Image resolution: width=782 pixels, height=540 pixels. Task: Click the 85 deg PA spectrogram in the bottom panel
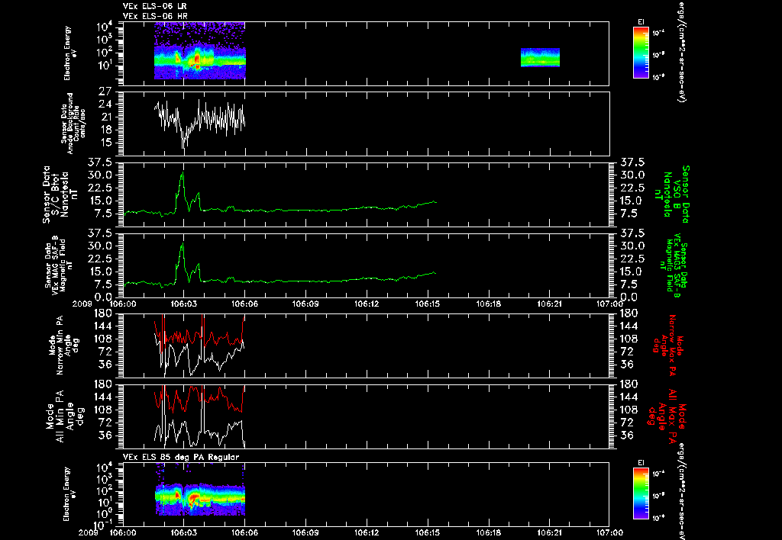[x=199, y=493]
